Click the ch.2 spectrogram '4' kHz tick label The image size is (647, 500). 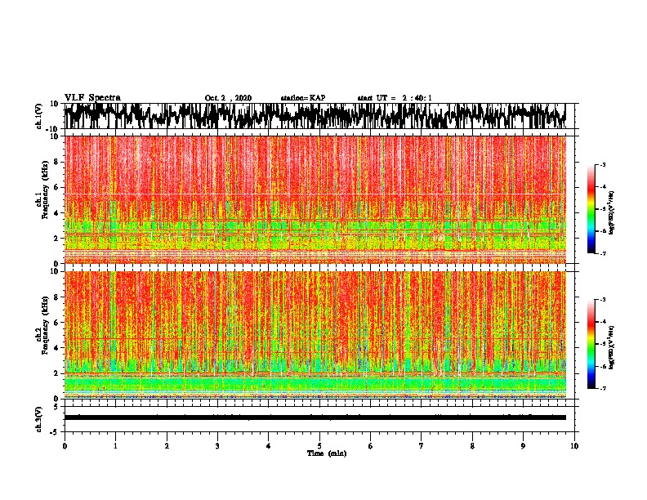point(56,348)
